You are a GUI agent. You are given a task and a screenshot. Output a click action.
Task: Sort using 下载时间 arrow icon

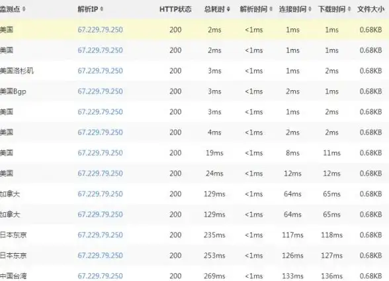point(349,9)
